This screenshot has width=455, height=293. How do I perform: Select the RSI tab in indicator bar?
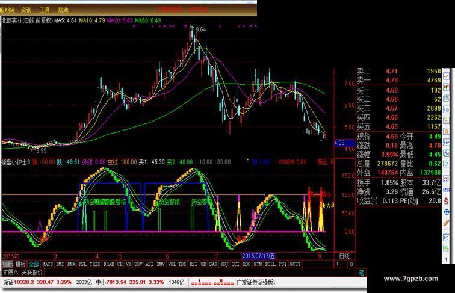click(193, 264)
